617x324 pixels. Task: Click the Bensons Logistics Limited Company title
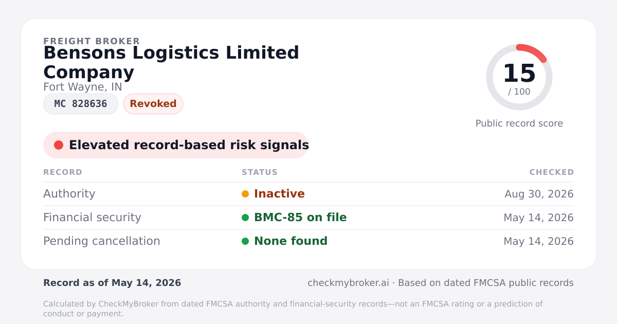tap(171, 62)
